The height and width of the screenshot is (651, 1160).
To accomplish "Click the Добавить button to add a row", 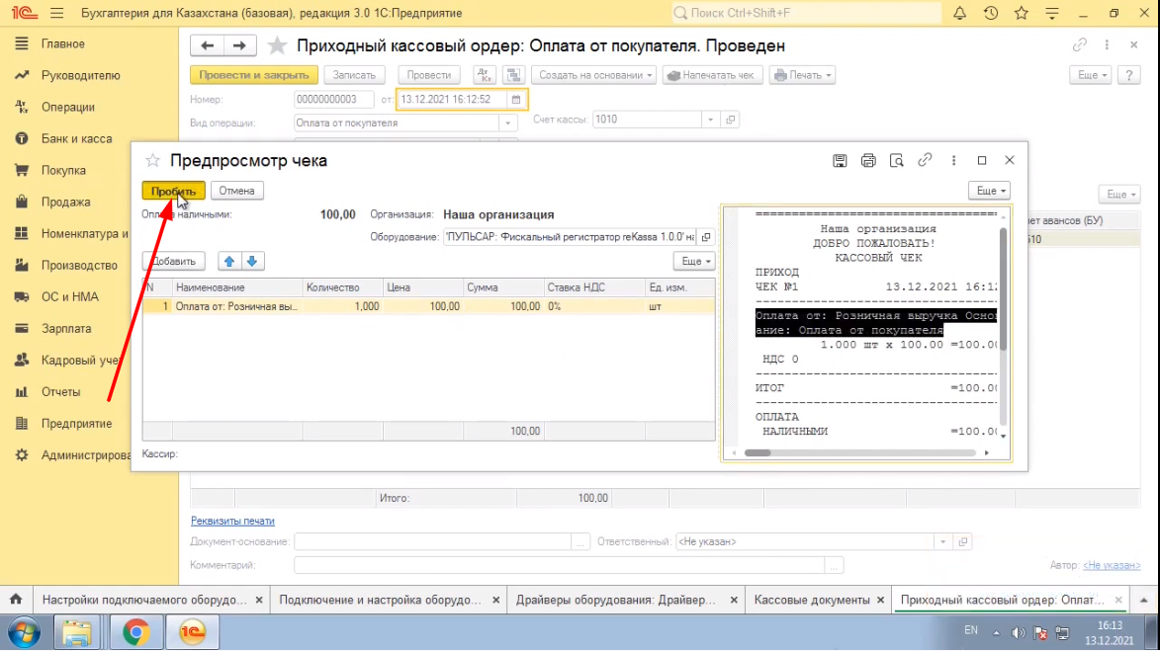I will point(174,261).
